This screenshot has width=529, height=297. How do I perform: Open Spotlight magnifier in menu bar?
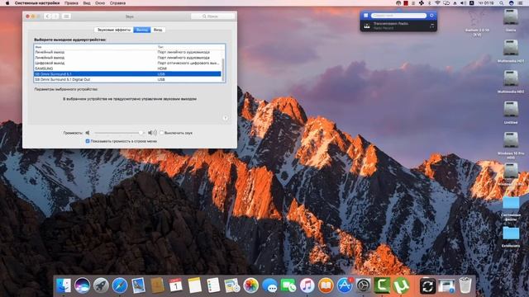click(502, 3)
